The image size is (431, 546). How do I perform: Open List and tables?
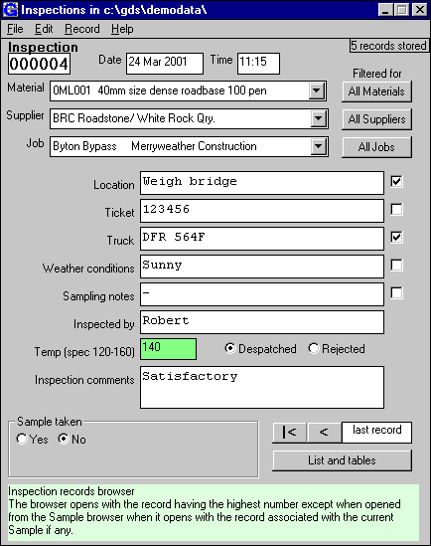click(x=343, y=460)
